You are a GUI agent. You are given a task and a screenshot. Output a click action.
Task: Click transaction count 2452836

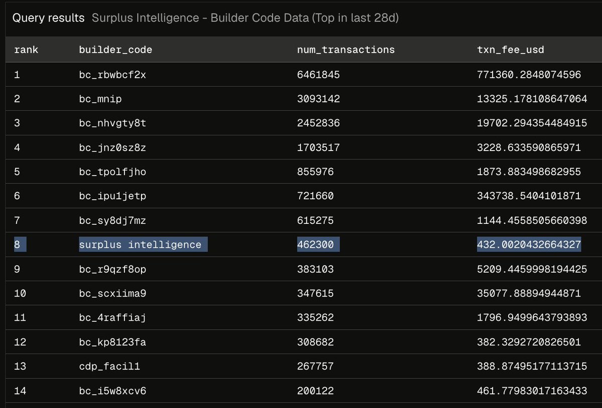tap(319, 123)
